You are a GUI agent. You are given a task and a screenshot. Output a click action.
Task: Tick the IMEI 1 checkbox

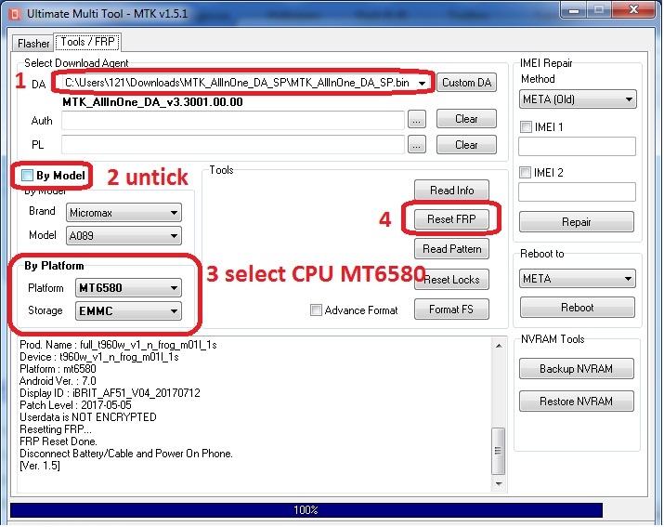[x=526, y=126]
